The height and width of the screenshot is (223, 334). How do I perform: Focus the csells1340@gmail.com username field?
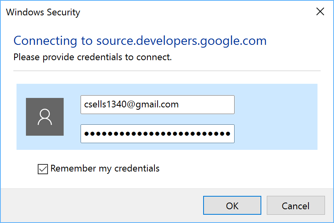(158, 105)
